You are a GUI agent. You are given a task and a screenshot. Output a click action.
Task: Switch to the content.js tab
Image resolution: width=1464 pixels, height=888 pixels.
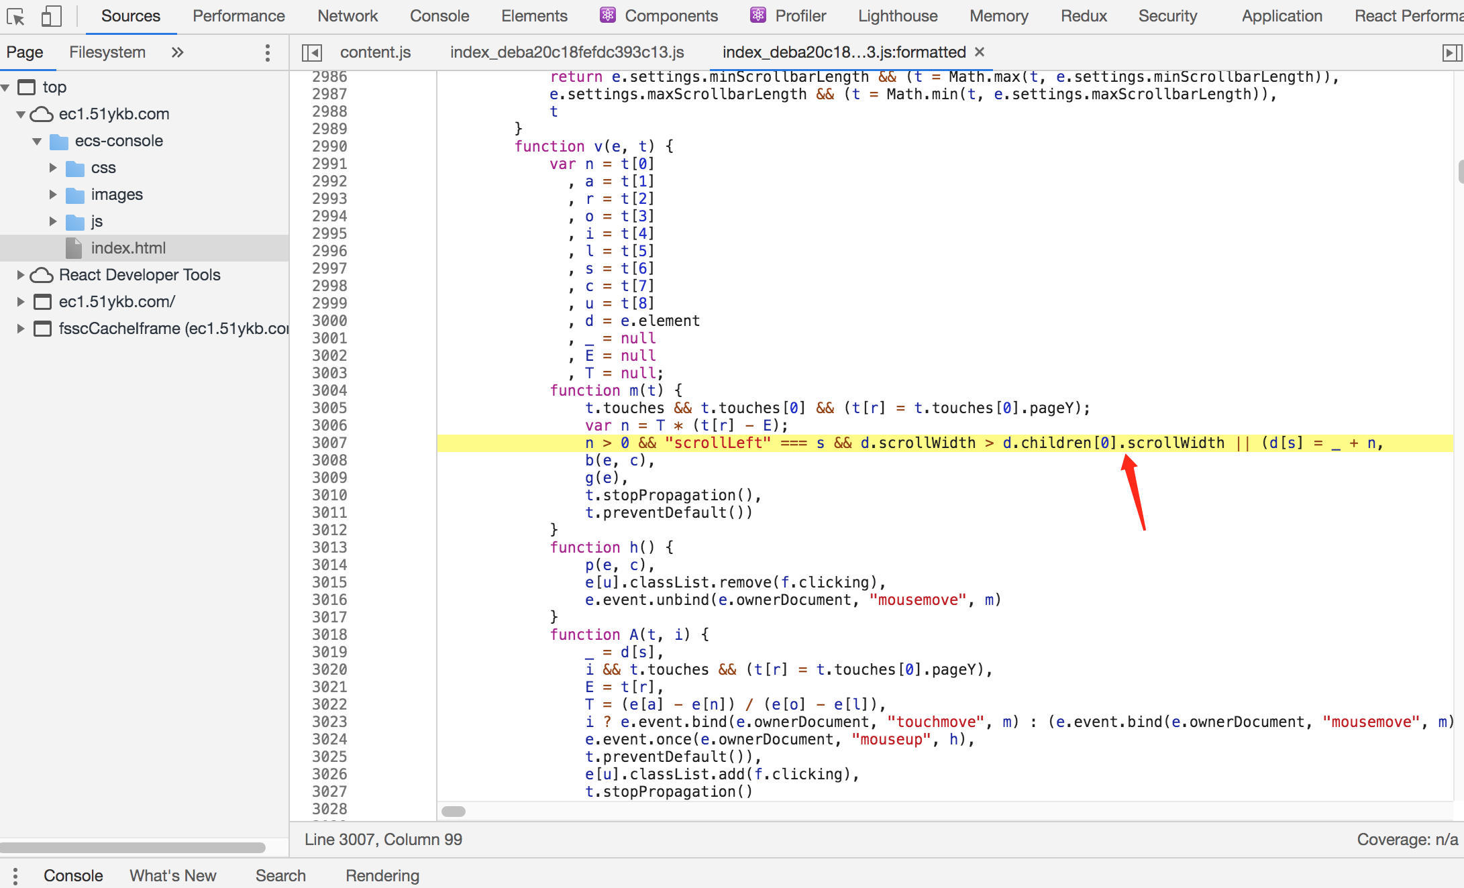(x=375, y=52)
